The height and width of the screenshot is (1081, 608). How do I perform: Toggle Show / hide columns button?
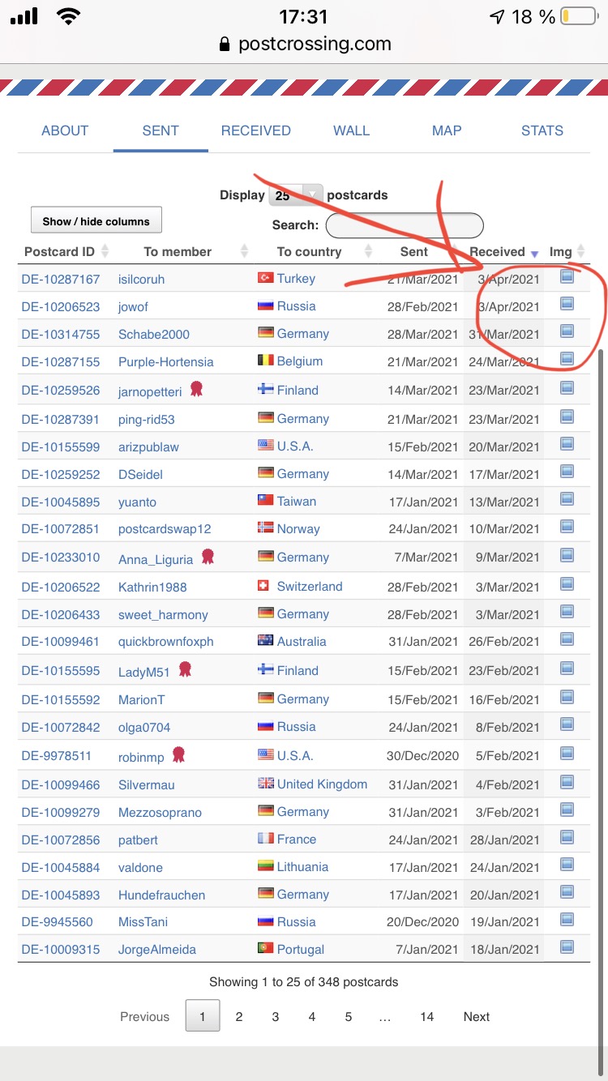[x=96, y=221]
